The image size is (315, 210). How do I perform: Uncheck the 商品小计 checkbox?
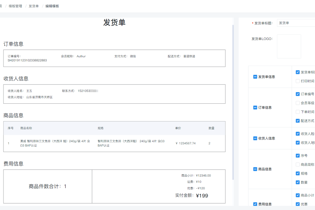pyautogui.click(x=298, y=195)
